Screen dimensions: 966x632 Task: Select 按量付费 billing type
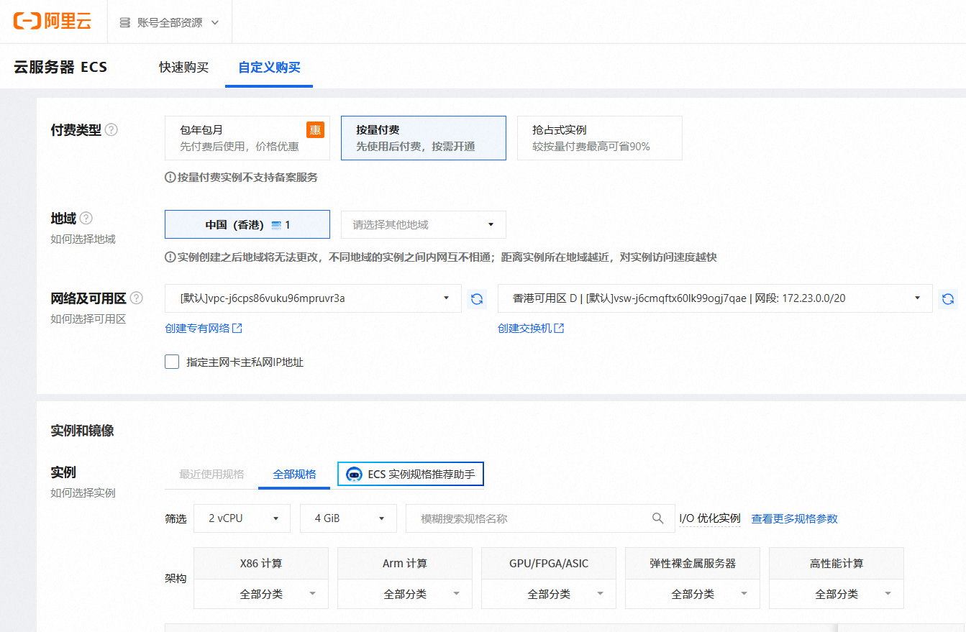[x=424, y=138]
